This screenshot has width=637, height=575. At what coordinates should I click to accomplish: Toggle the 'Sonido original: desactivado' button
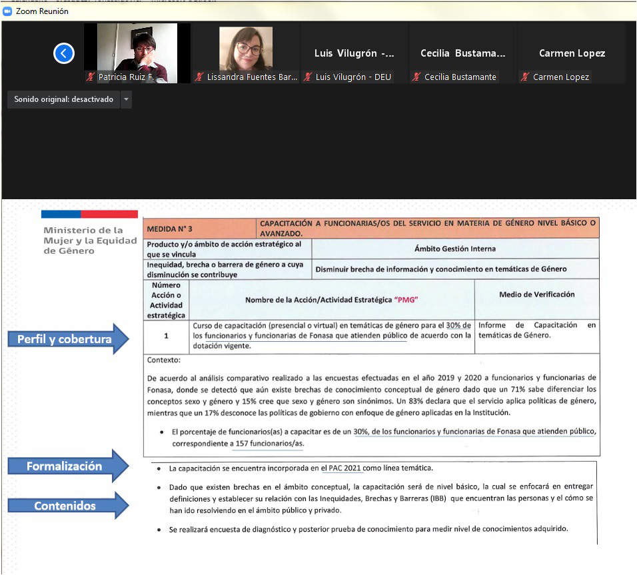64,99
